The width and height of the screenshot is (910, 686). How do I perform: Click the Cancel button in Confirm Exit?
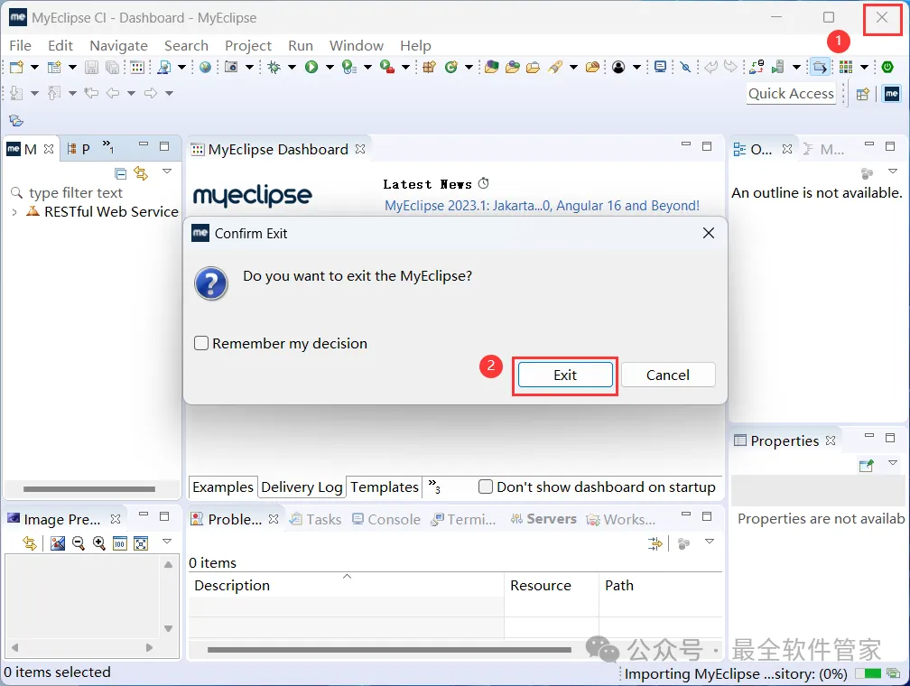[668, 375]
